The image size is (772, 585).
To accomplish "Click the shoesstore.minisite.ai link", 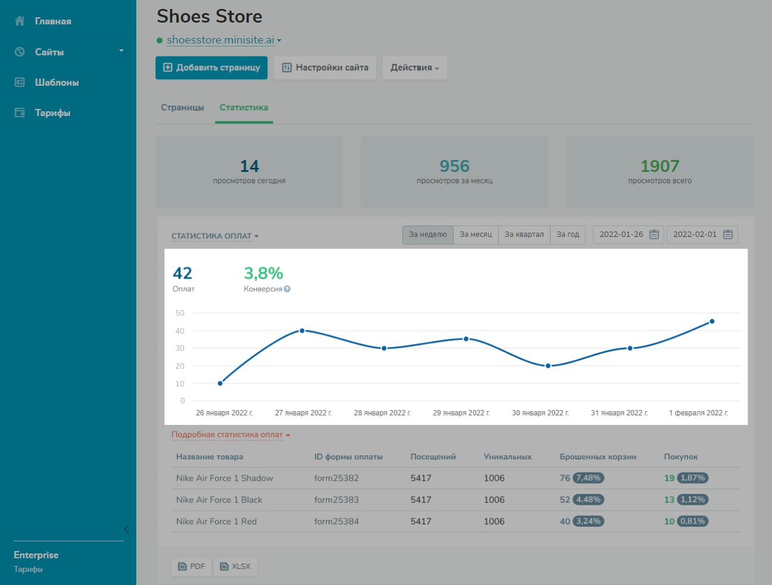I will coord(220,40).
